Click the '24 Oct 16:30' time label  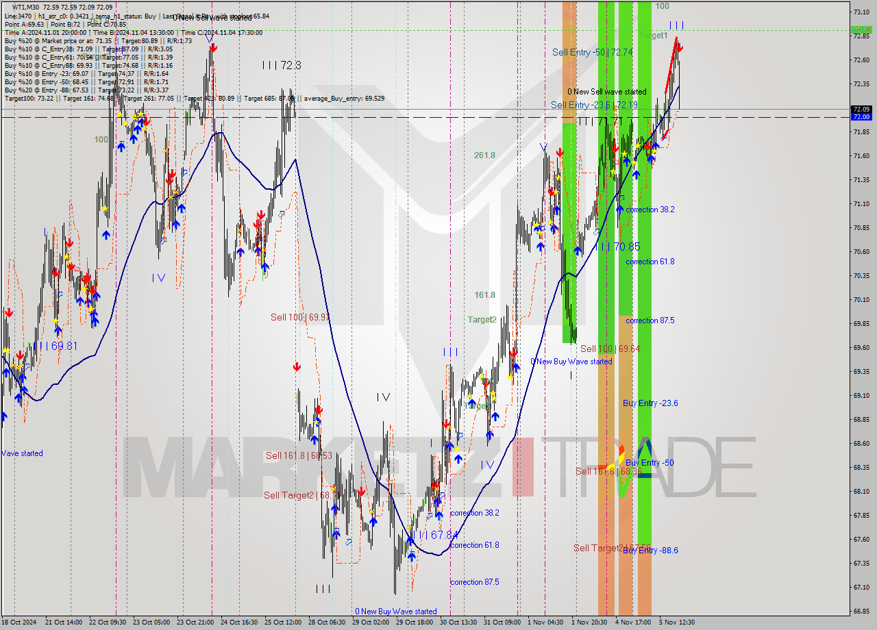[240, 622]
